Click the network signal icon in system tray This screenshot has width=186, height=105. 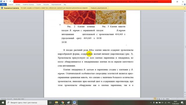[165, 102]
